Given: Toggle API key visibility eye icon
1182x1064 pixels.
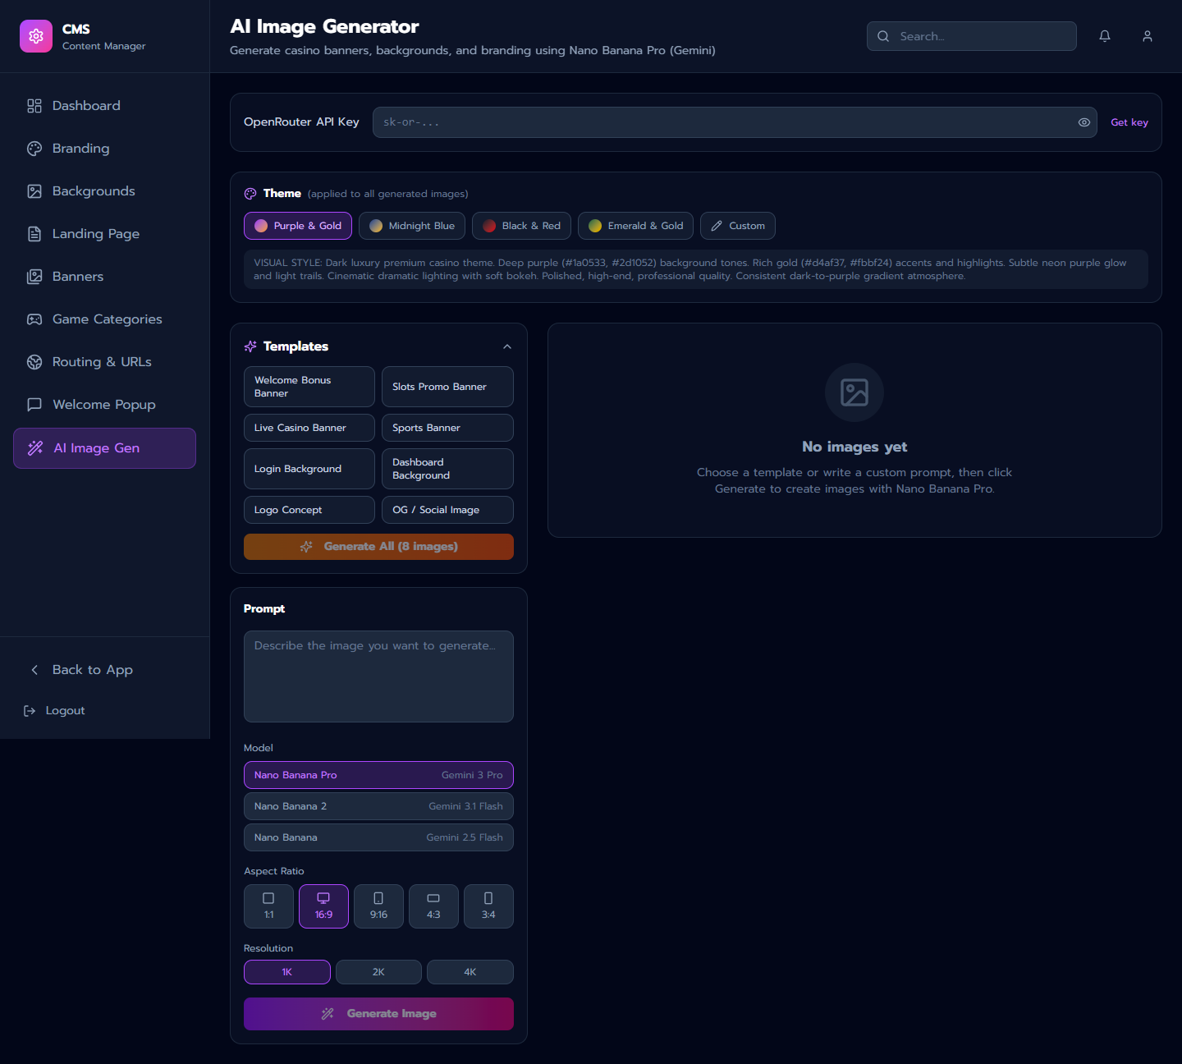Looking at the screenshot, I should 1084,122.
